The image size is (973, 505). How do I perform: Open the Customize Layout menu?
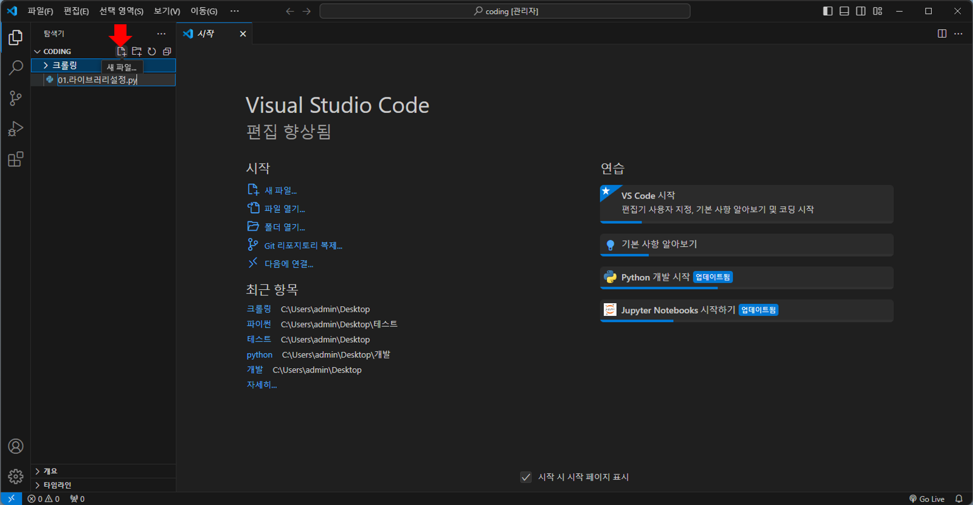tap(878, 12)
